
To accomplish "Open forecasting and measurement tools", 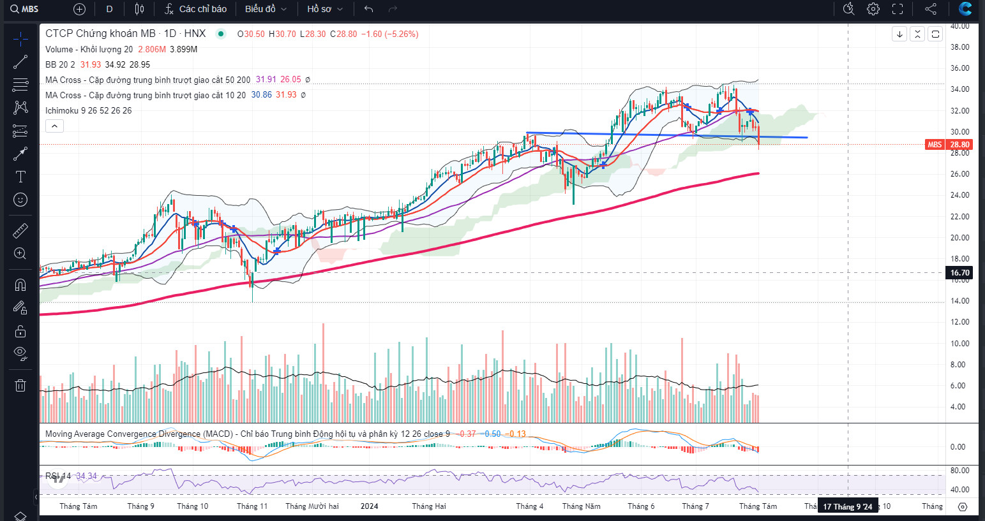I will tap(20, 131).
